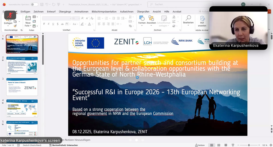Toggle Normal view button in status bar
This screenshot has height=147, width=273.
(x=212, y=145)
